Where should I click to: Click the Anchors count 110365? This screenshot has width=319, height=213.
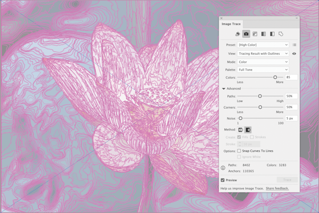coord(248,171)
